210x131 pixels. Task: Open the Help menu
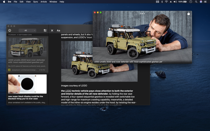(62, 2)
